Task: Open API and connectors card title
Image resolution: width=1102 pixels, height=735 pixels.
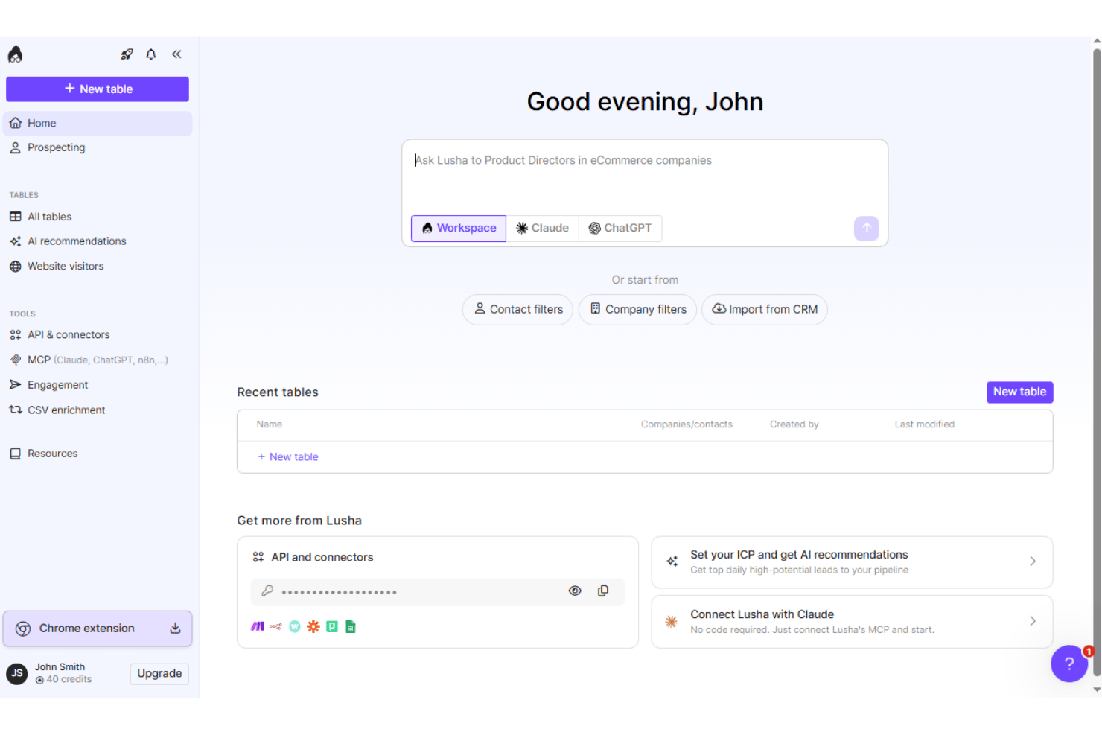Action: [x=322, y=557]
